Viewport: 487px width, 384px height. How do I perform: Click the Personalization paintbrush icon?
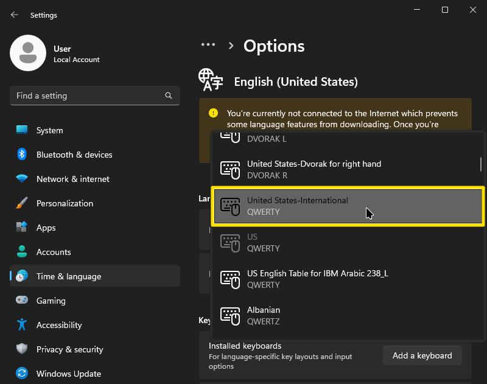(22, 203)
